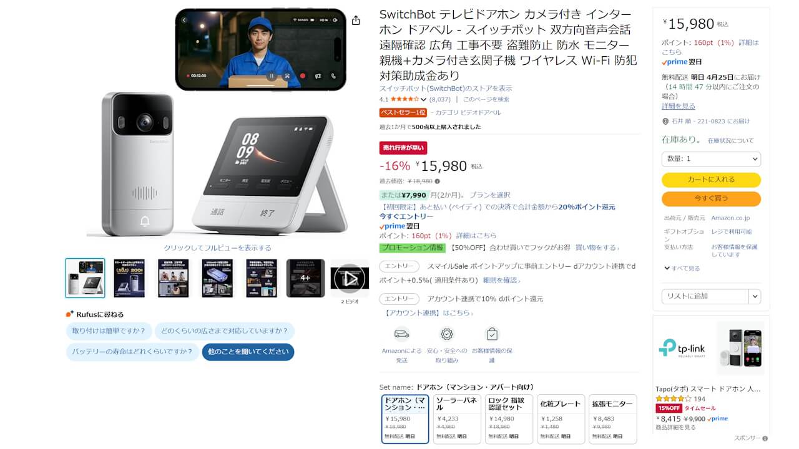Click カートに入れる button
The width and height of the screenshot is (799, 449).
[711, 180]
